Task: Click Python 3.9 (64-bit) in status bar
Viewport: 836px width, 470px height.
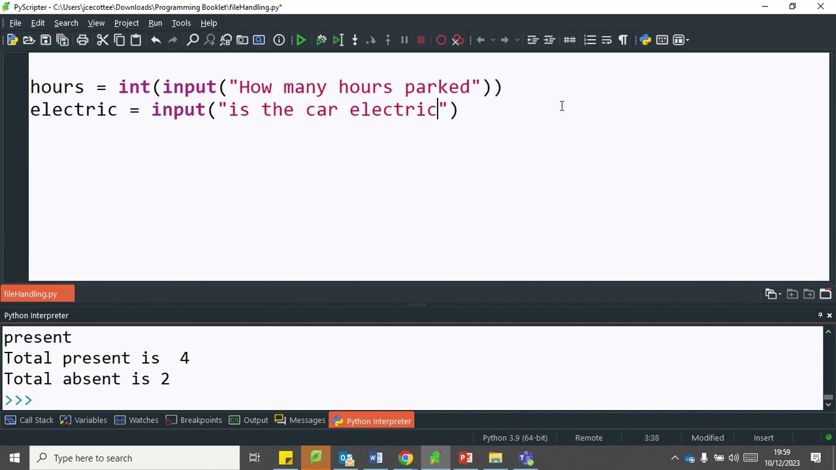Action: tap(515, 438)
